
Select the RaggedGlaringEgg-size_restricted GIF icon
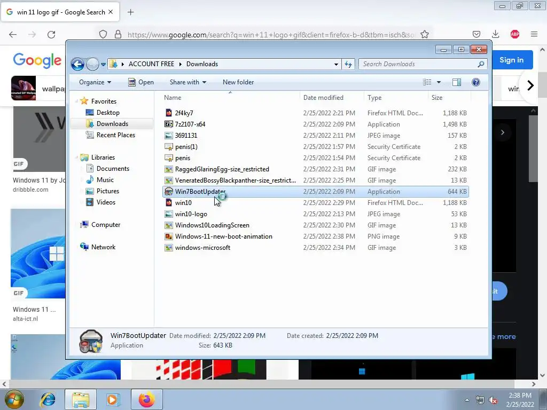pyautogui.click(x=169, y=169)
